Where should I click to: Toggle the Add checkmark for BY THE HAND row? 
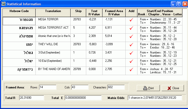pos(131,70)
